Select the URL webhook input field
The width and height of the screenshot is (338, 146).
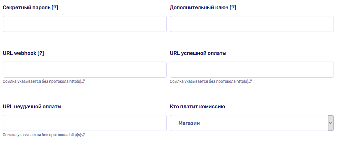pyautogui.click(x=85, y=70)
